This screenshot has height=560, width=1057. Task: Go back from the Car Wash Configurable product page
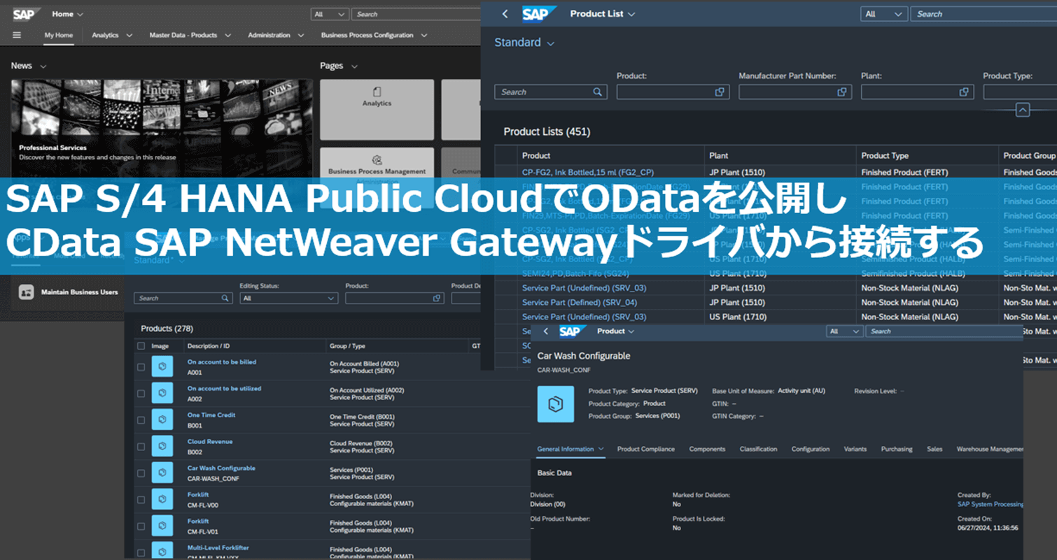point(546,331)
